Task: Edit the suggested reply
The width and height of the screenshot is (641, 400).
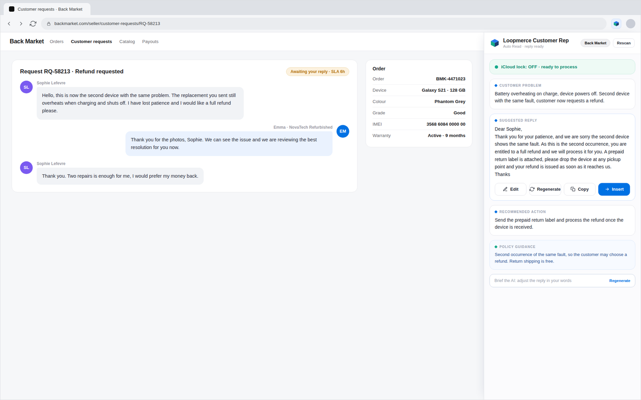Action: tap(510, 189)
